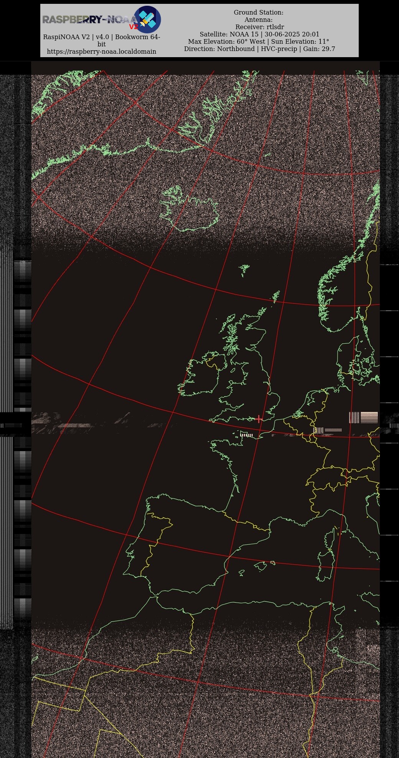
Task: Click the 'RaspiNOAA V2 | v4.0 | Bookworm 64-bit' text
Action: (x=102, y=41)
